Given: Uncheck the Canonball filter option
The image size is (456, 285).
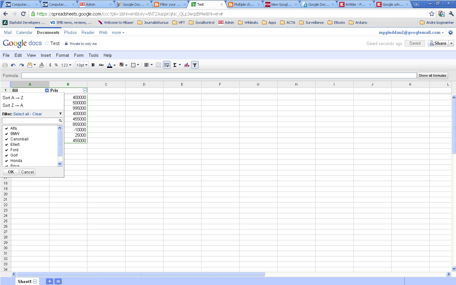Looking at the screenshot, I should 7,139.
